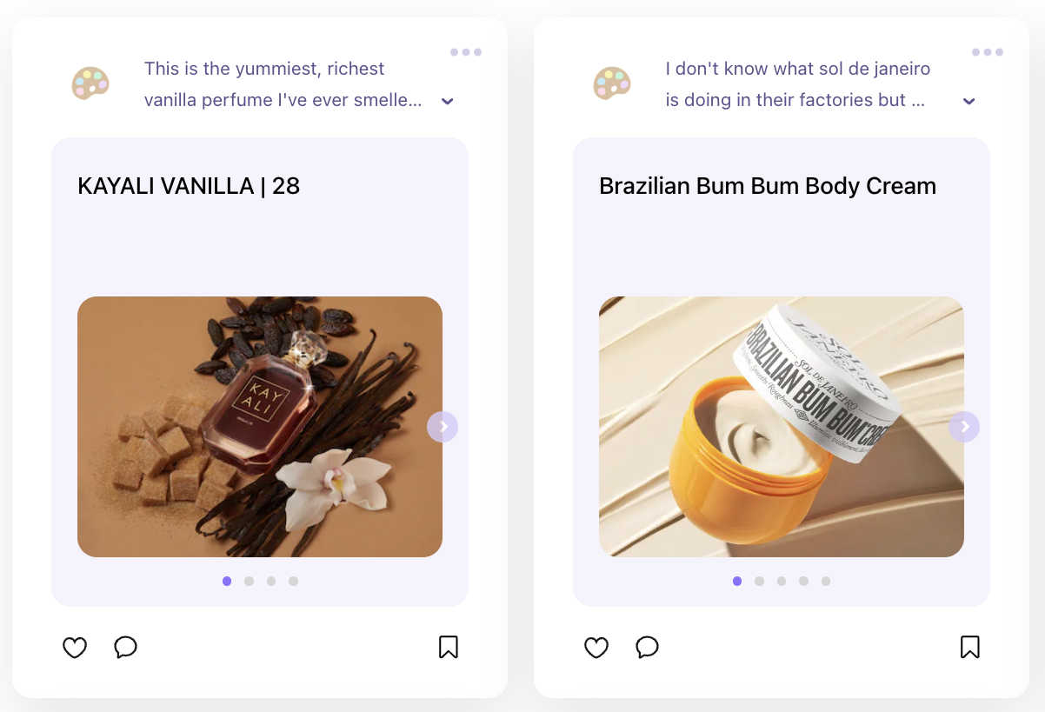Open palette avatar on the KAYALI post

90,83
